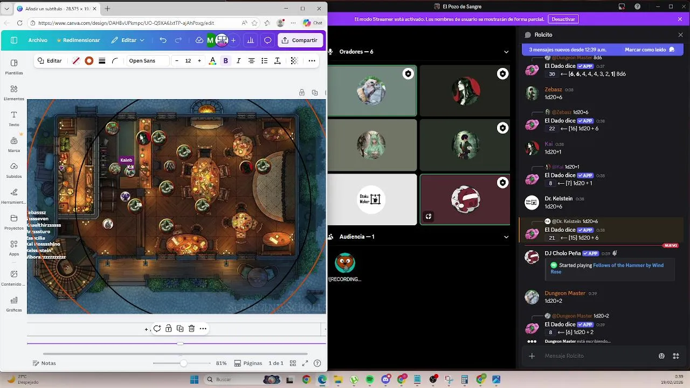Toggle fullscreen presentation icon
Viewport: 690px width, 388px height.
point(305,363)
